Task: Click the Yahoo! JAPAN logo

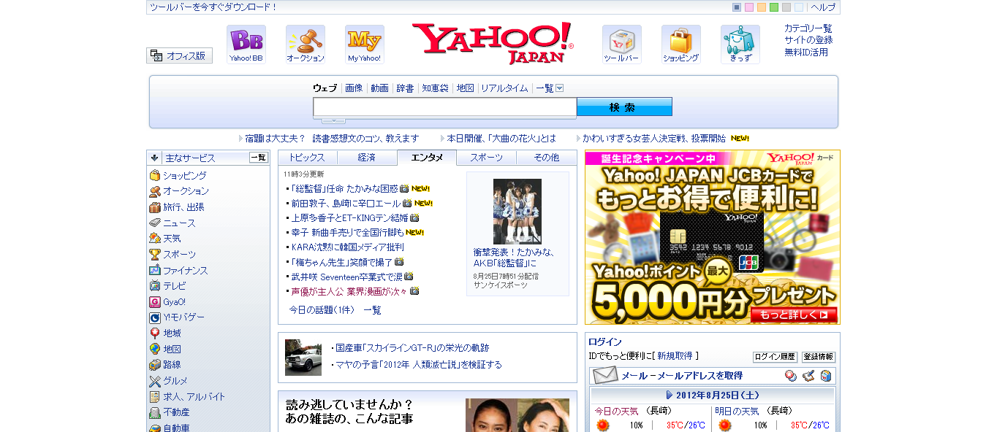Action: pos(493,43)
